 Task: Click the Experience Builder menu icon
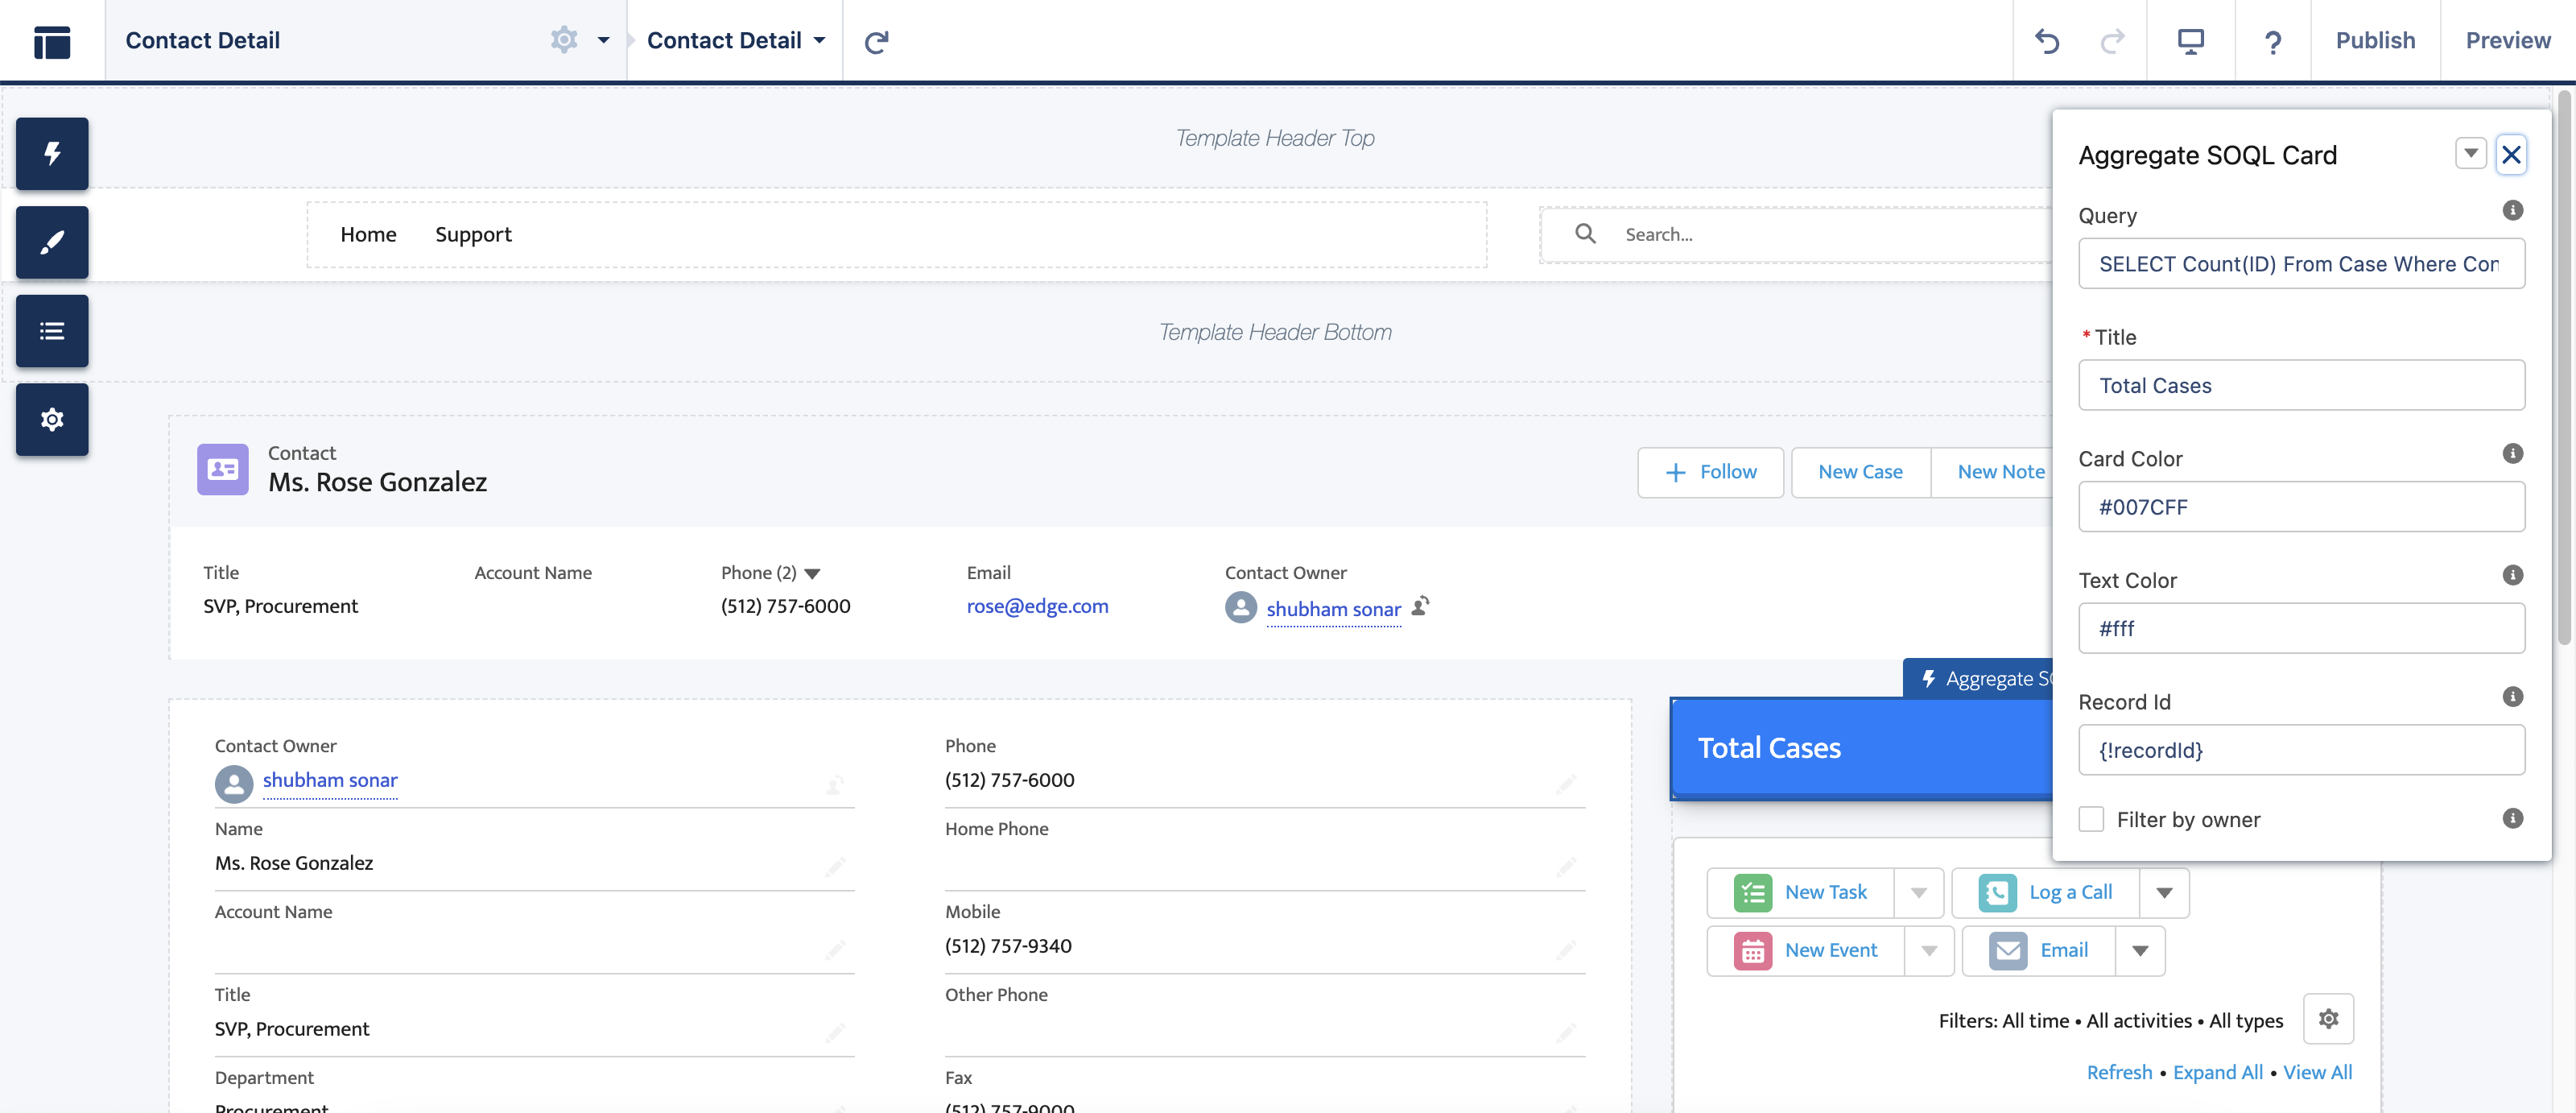tap(52, 41)
